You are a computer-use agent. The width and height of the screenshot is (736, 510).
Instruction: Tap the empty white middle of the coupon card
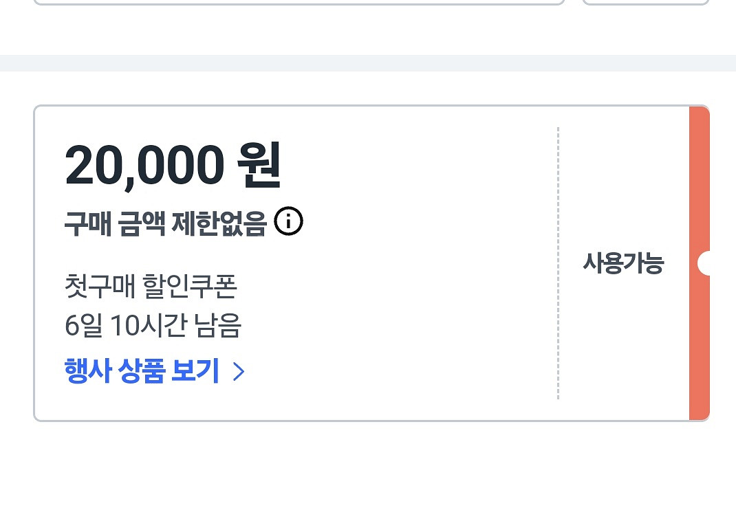(399, 263)
